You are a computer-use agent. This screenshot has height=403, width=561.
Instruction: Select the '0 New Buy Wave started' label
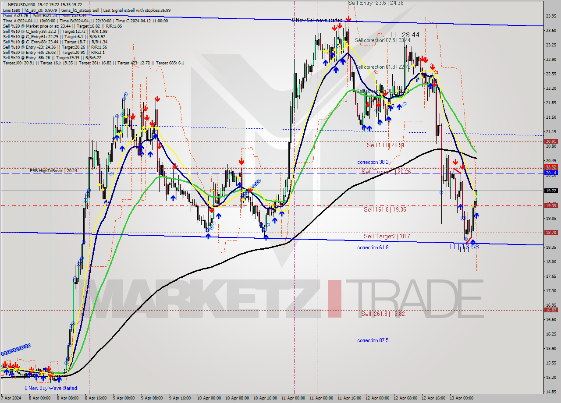(51, 388)
